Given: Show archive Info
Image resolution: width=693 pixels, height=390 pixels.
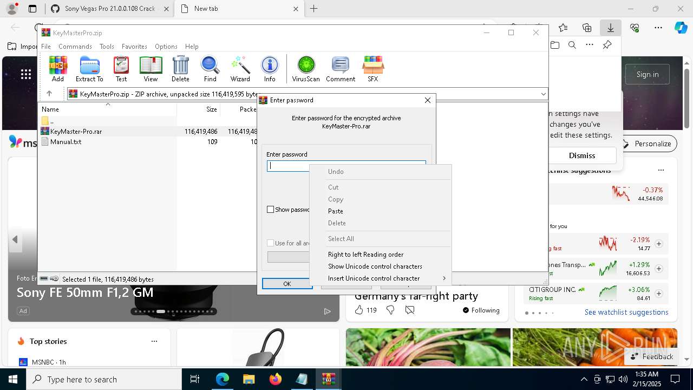Looking at the screenshot, I should pyautogui.click(x=270, y=69).
